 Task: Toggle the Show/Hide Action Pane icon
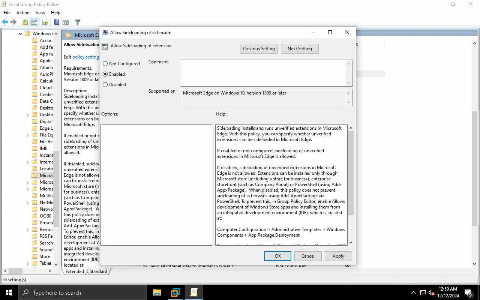(66, 22)
